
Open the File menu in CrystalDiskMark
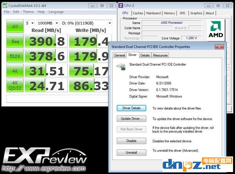[7, 12]
